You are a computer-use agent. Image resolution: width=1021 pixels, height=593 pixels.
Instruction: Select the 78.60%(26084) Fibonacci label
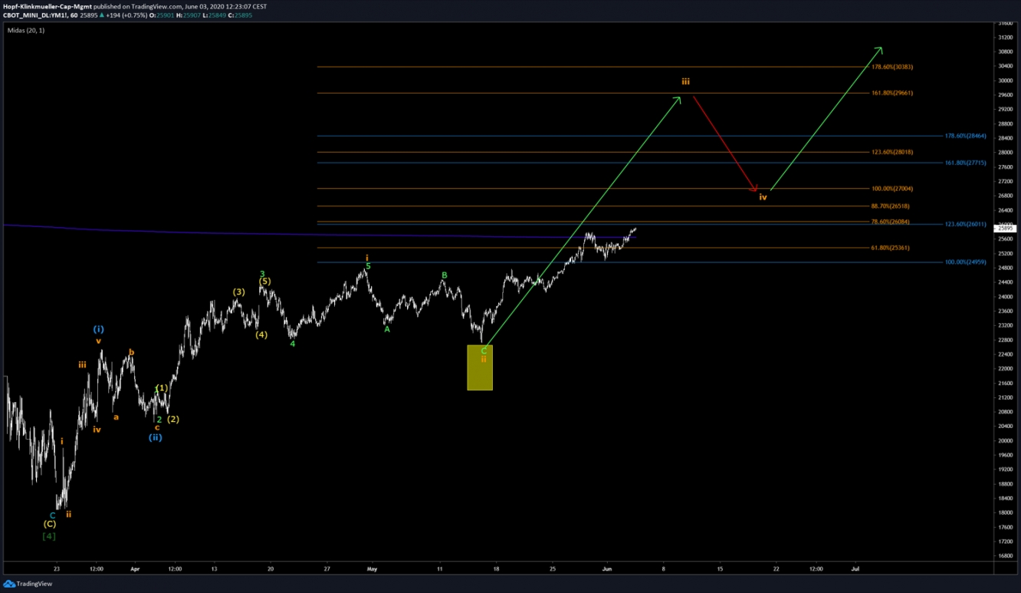(891, 222)
